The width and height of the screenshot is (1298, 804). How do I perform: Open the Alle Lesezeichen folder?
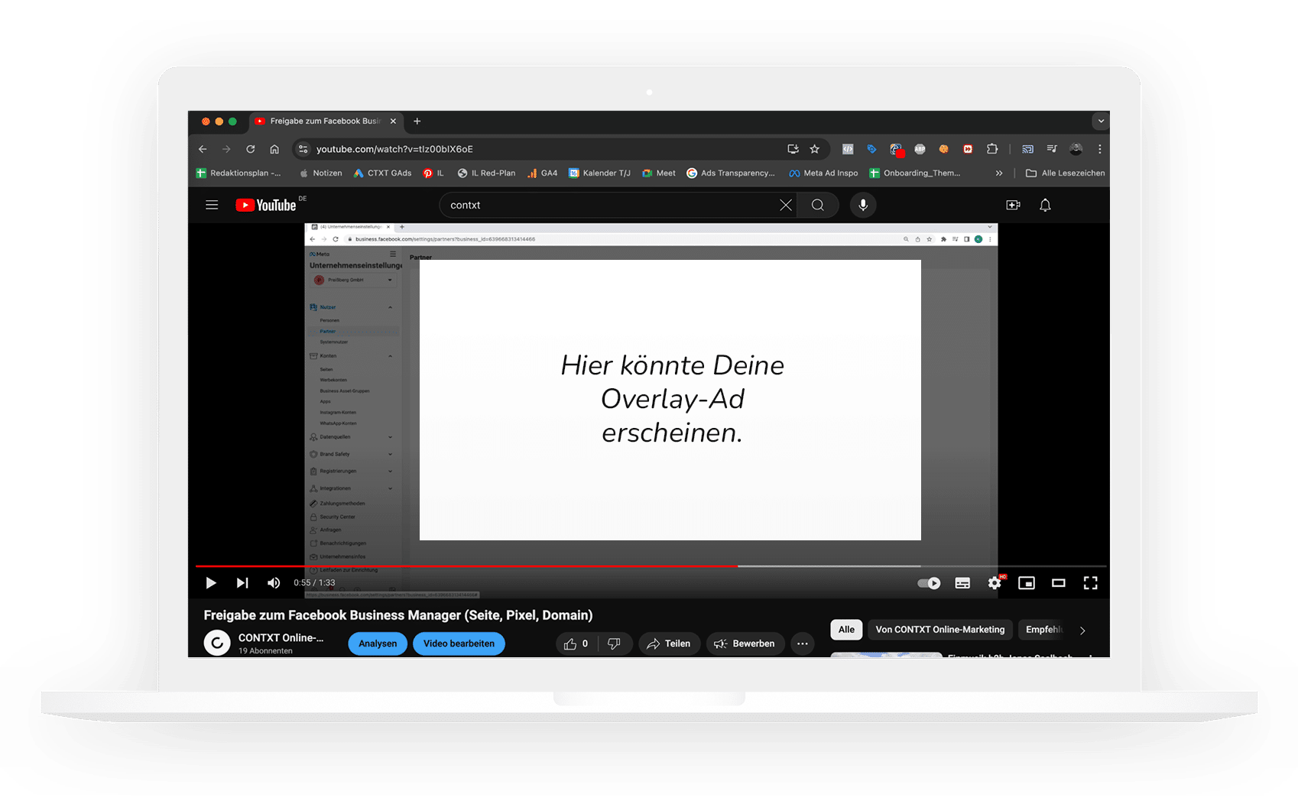[x=1065, y=173]
